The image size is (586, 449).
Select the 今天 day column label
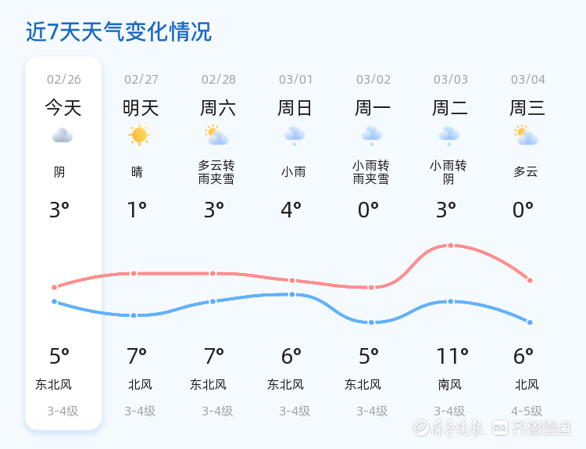(63, 108)
